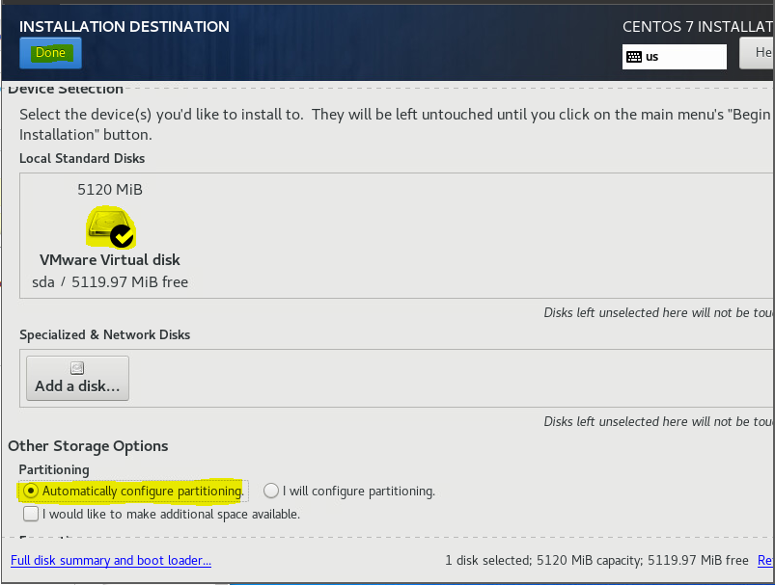Click the partially visible Help button
775x585 pixels.
(x=758, y=53)
